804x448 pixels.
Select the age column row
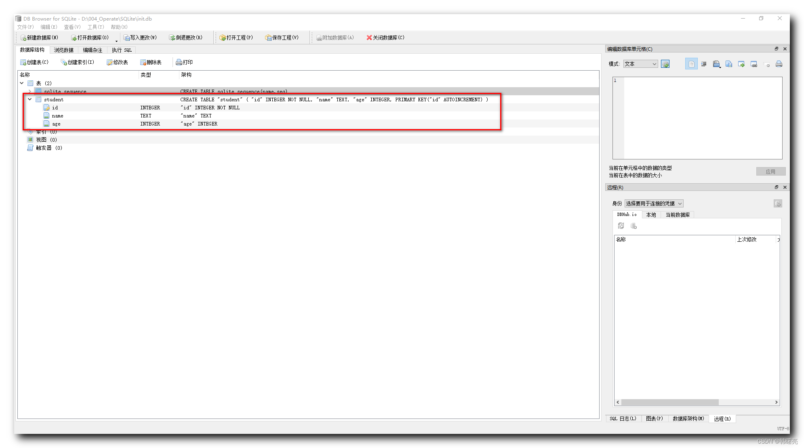(308, 124)
